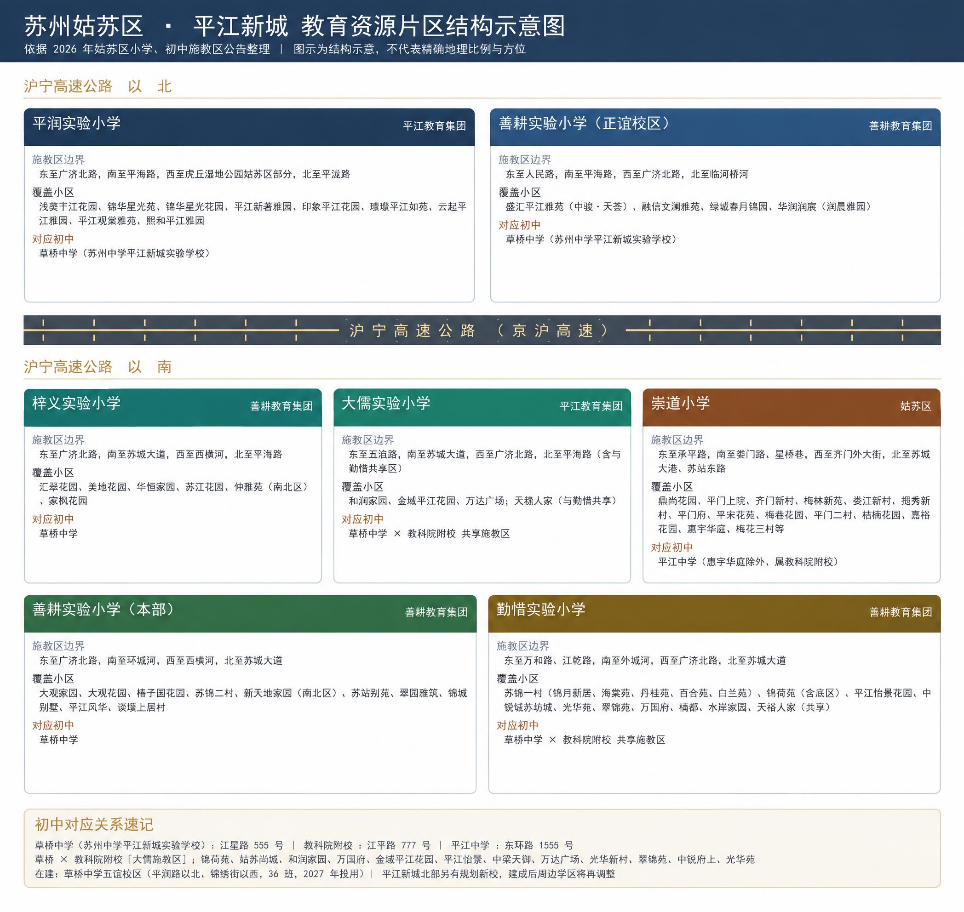The width and height of the screenshot is (964, 912).
Task: Click the line 汇翠花园、美地花园、华恒家园
Action: coord(174,487)
